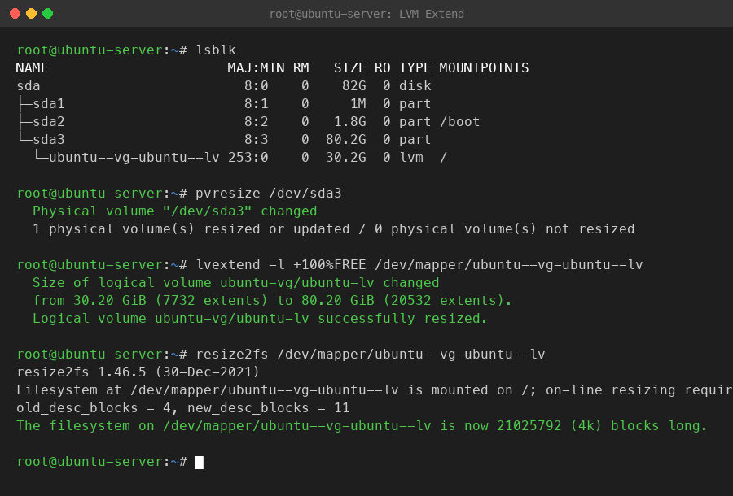Click the resize2fs 1.46.5 version line
This screenshot has width=733, height=496.
click(138, 372)
